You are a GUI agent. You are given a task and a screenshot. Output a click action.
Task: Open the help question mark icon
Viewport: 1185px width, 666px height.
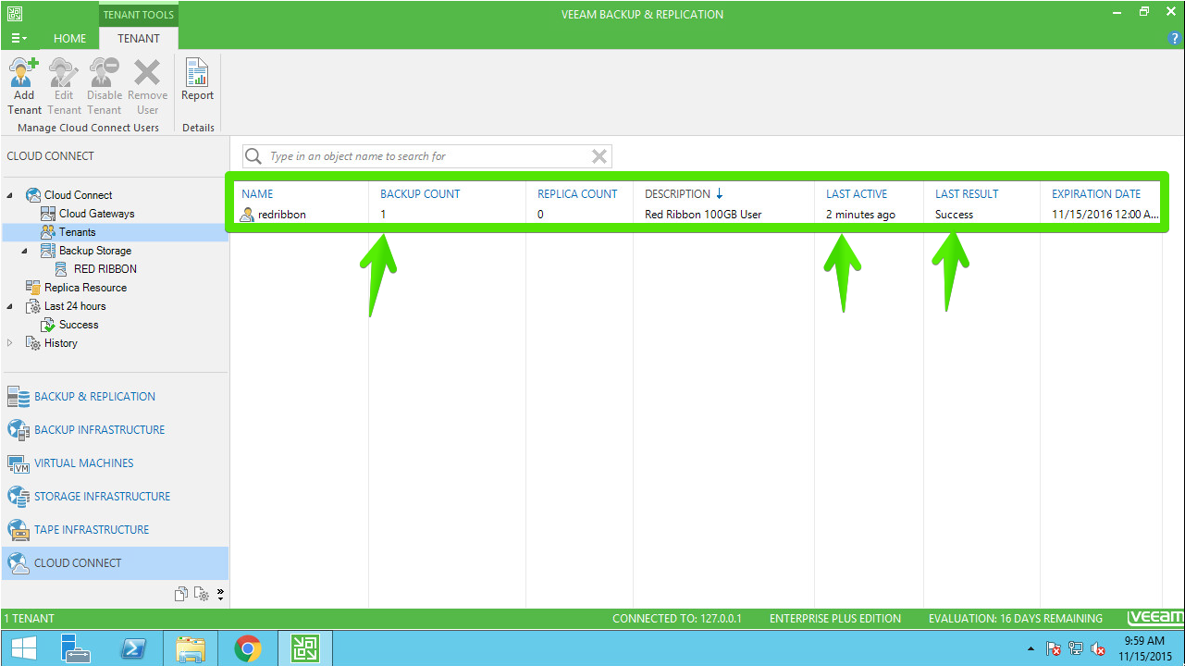coord(1176,39)
